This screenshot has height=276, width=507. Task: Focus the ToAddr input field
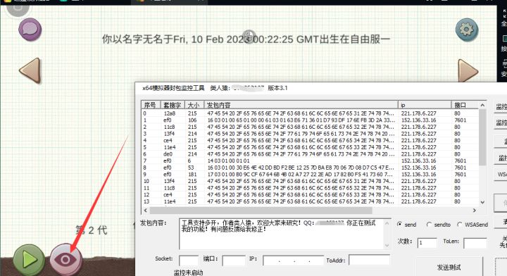coord(369,260)
